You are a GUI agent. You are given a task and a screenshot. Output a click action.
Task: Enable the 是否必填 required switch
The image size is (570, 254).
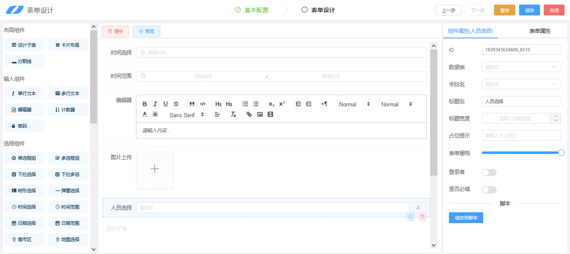pyautogui.click(x=489, y=190)
